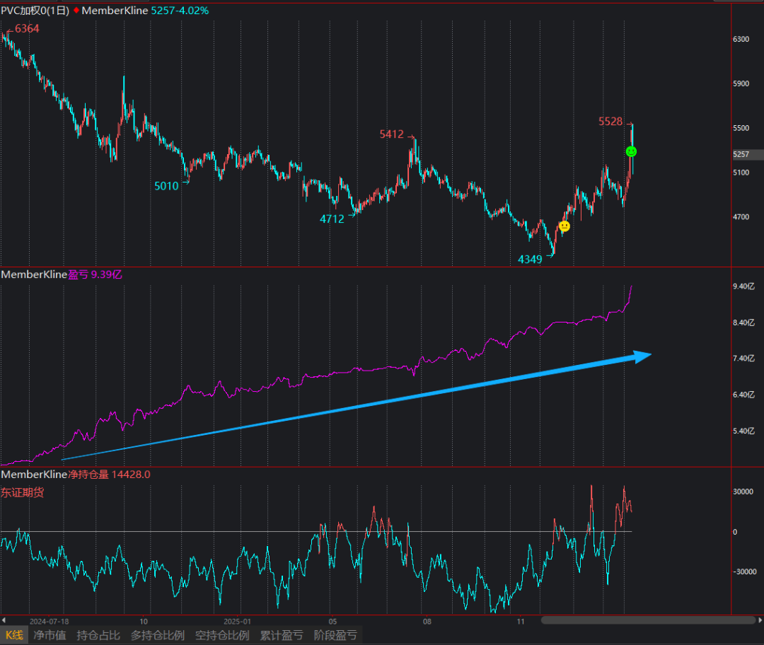
Task: Click the 4349 low price label
Action: (530, 259)
